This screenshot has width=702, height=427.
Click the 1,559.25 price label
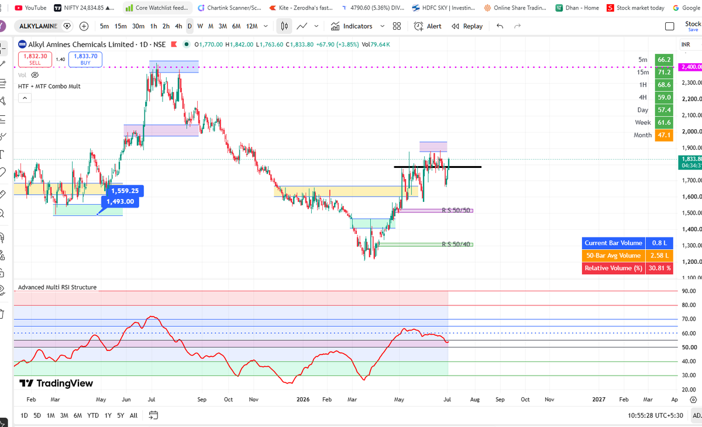[125, 191]
